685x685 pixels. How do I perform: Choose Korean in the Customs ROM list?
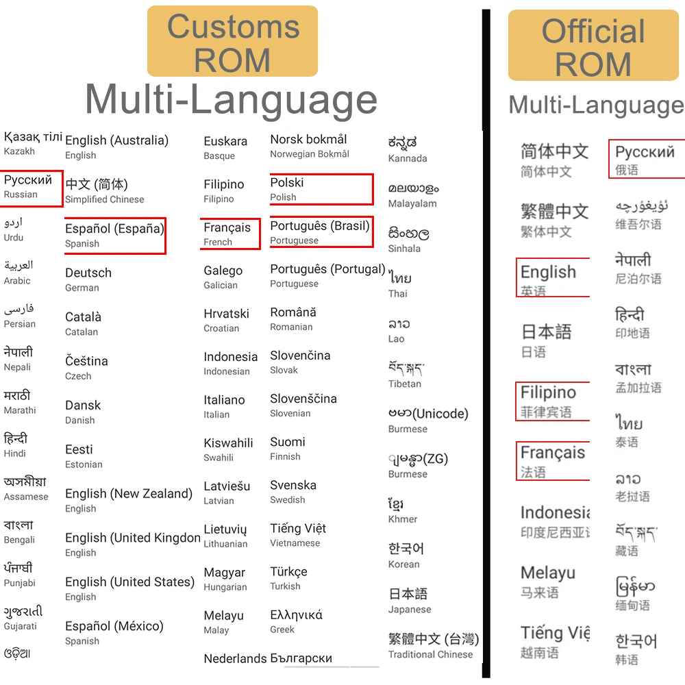pyautogui.click(x=406, y=556)
